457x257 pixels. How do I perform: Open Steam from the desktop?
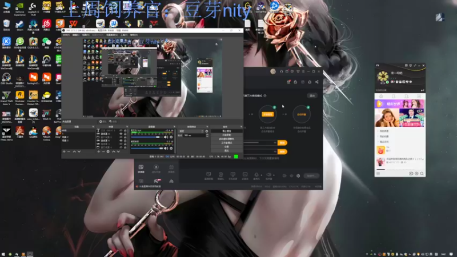(x=19, y=25)
